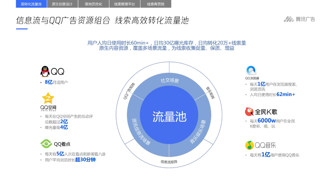This screenshot has height=186, width=331.
Task: Click the 腾讯广告 logo
Action: (x=299, y=19)
